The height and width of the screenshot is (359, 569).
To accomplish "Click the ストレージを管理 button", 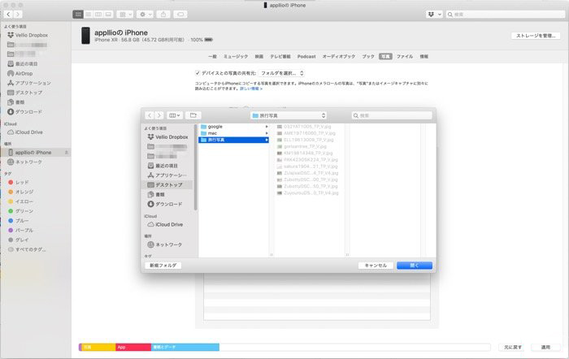I will coord(536,36).
